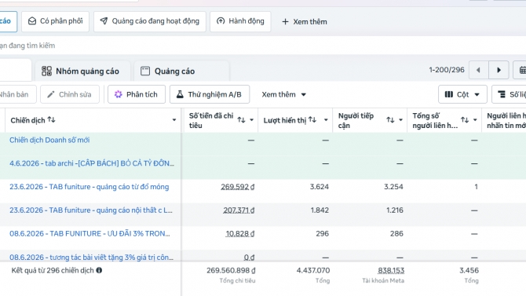Viewport: 526px width, 296px height.
Task: Sort by Lượt hiển thị arrows
Action: pyautogui.click(x=312, y=120)
